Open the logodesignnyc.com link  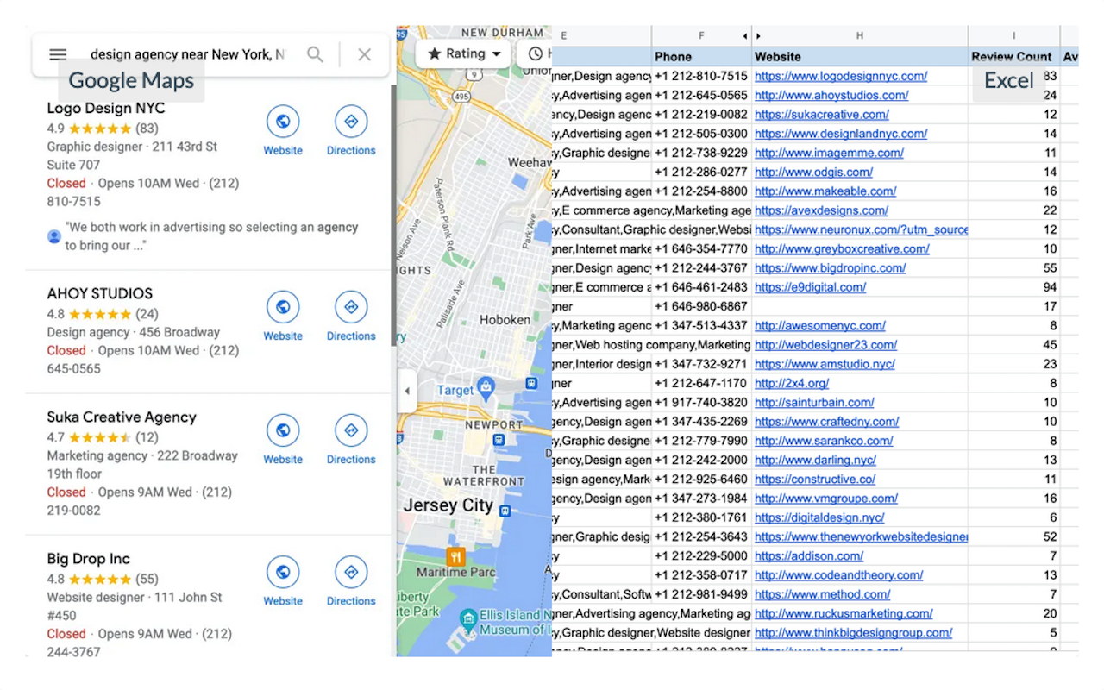click(840, 76)
